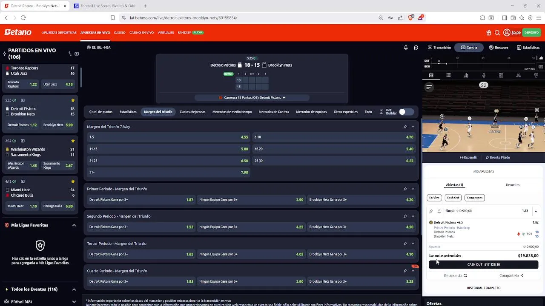The width and height of the screenshot is (545, 306).
Task: Open Carrera a 15 Puntos dropdown
Action: 252,98
